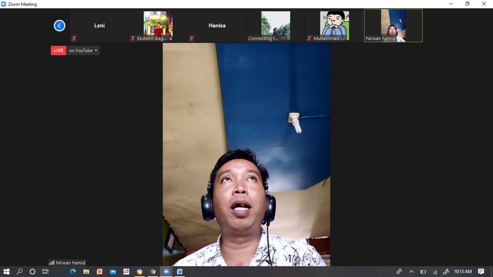Open the on YouTube dropdown
Viewport: 493px width, 277px height.
(x=83, y=50)
